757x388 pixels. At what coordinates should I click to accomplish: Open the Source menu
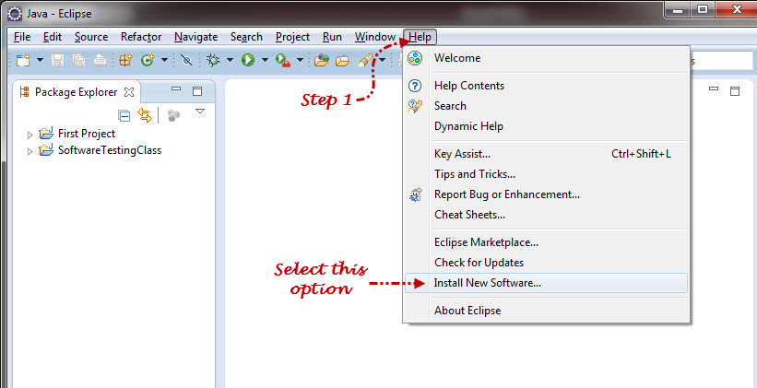point(91,37)
